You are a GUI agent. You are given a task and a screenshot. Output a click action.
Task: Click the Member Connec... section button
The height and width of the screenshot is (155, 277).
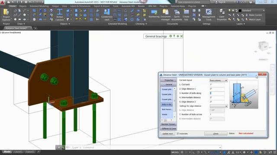pos(168,124)
